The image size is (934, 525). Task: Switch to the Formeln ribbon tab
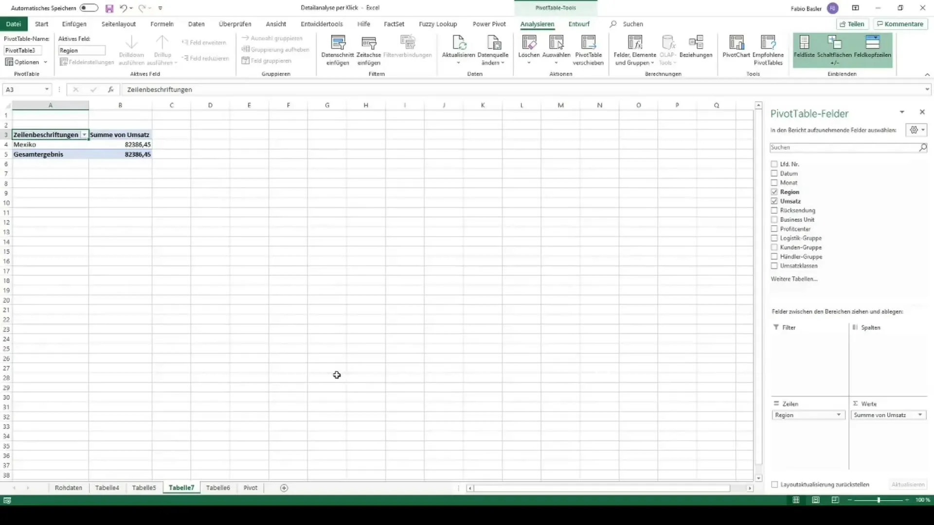pyautogui.click(x=162, y=24)
